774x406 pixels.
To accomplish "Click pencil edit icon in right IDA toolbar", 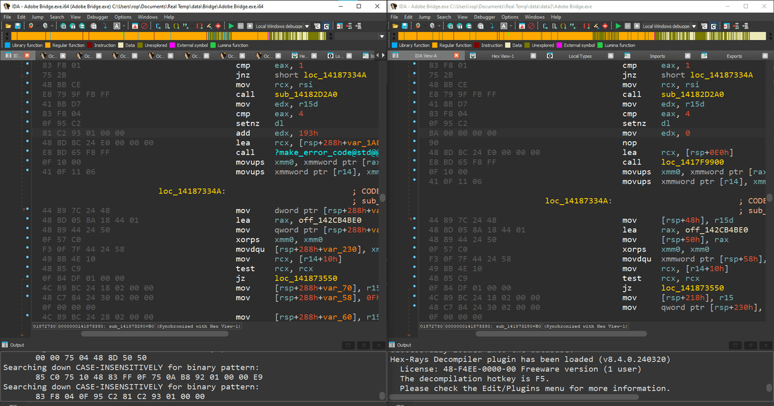I will pyautogui.click(x=596, y=26).
